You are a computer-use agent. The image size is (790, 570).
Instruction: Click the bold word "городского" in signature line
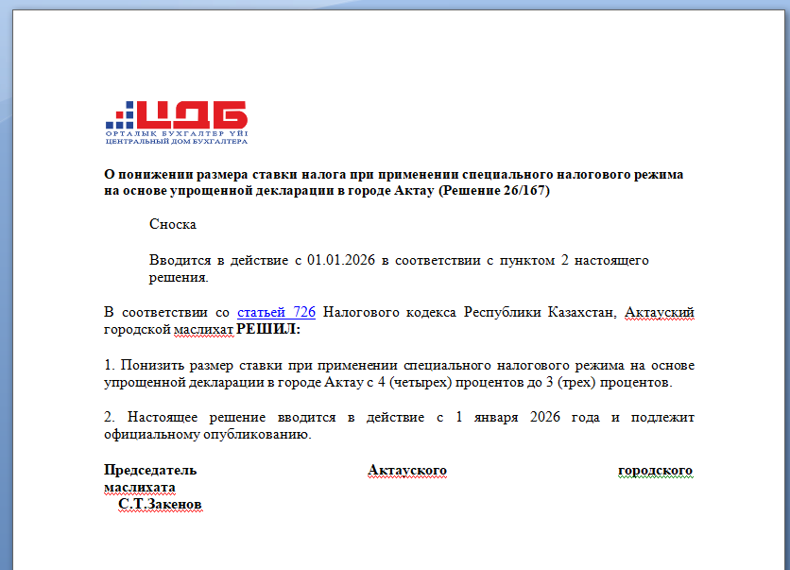(656, 470)
